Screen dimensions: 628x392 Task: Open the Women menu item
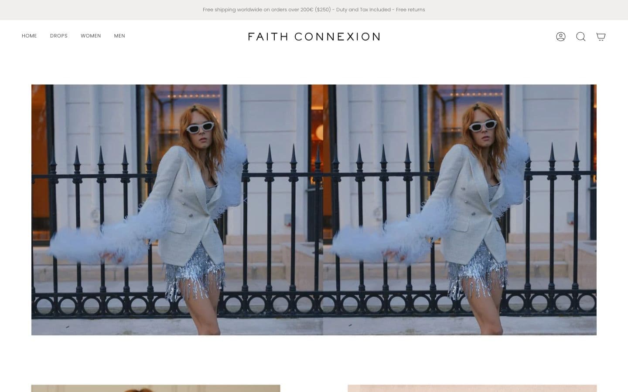[91, 36]
